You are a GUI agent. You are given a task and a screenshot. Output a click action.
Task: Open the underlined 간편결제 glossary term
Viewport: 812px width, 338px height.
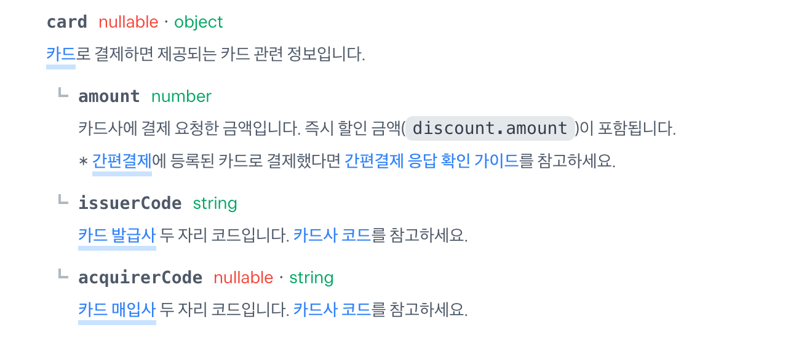click(122, 161)
